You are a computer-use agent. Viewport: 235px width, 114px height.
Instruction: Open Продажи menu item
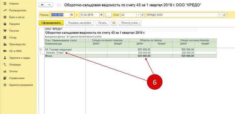click(14, 24)
